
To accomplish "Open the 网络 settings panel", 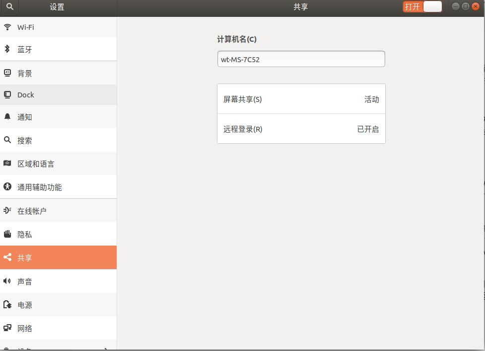I will 59,328.
